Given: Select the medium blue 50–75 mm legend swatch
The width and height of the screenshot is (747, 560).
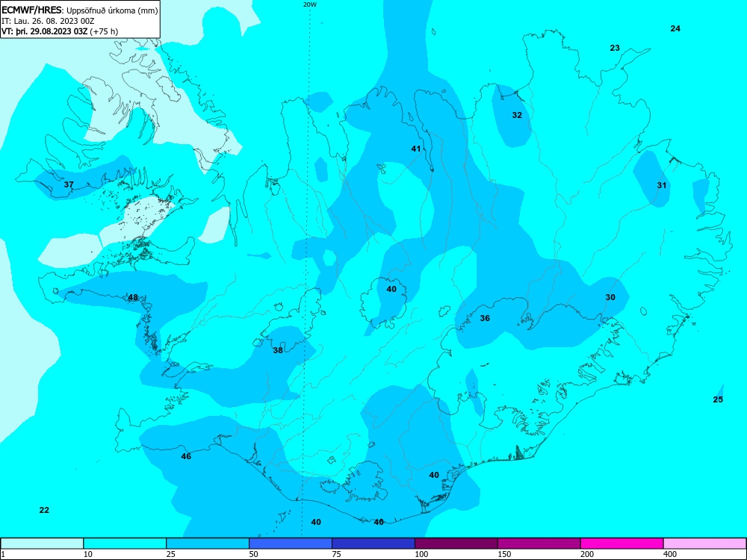Looking at the screenshot, I should point(291,544).
